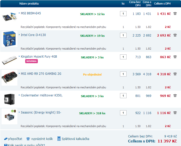The height and width of the screenshot is (146, 181).
Task: Click quantity field for Kingston HyperX Fury
Action: (x=123, y=57)
